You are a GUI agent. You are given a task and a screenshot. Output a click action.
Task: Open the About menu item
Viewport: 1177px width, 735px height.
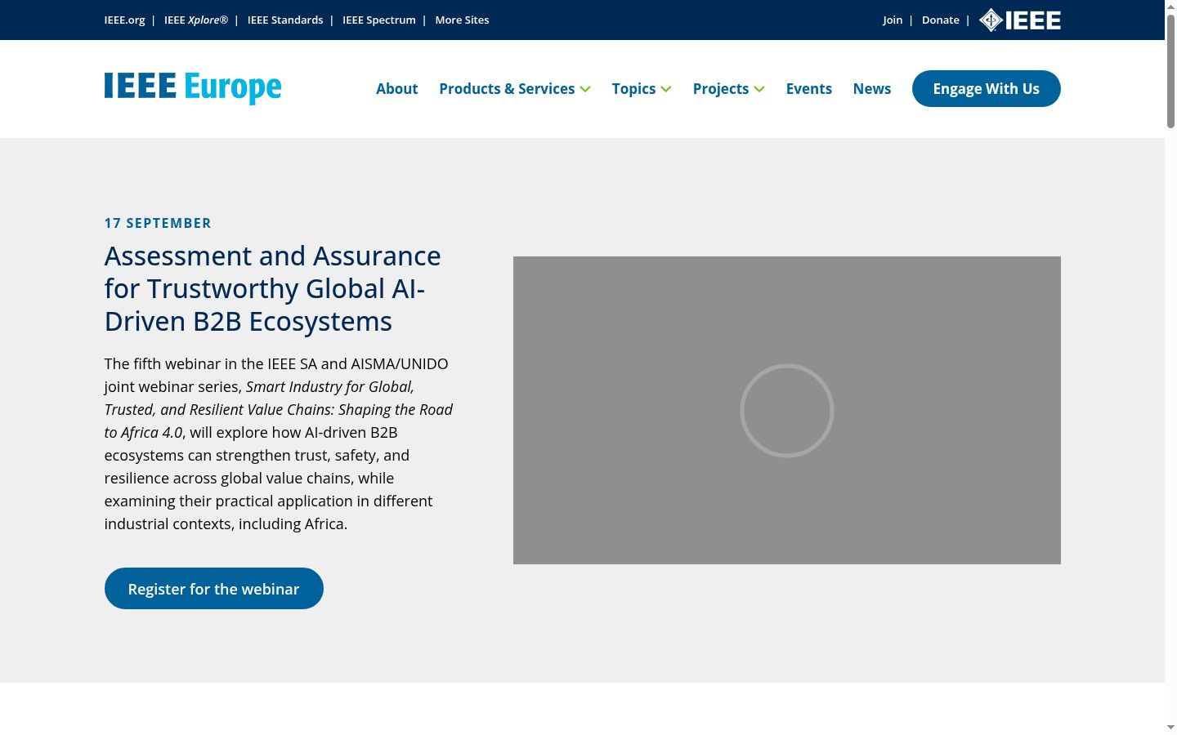[396, 88]
